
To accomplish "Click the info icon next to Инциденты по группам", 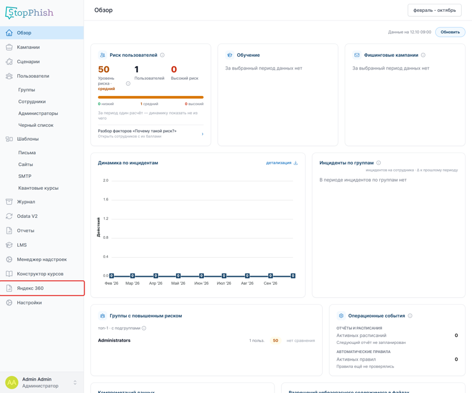I will tap(379, 163).
